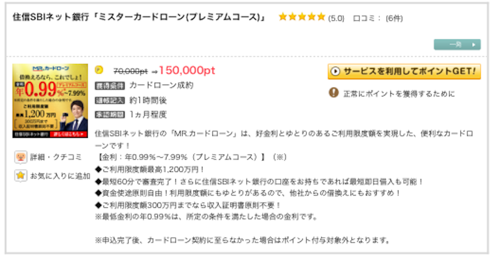The image size is (500, 260).
Task: Click the arrow on the 一覧 button
Action: tap(474, 45)
